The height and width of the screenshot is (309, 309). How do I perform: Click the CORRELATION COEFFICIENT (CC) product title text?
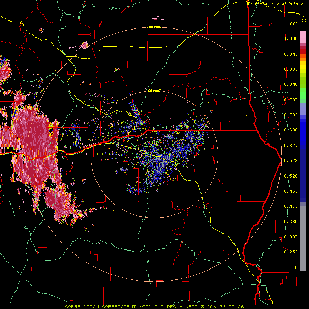tap(108, 307)
